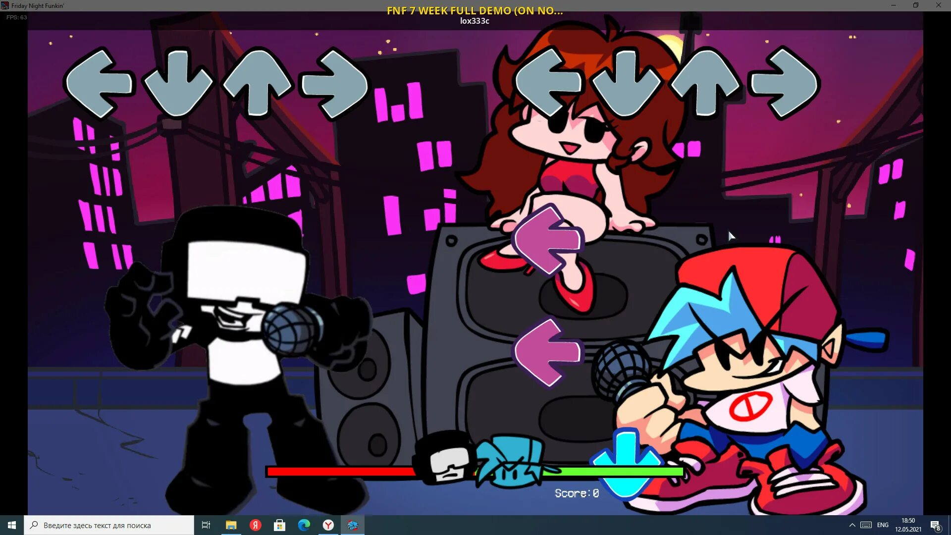Open the Windows Start menu
The width and height of the screenshot is (951, 535).
12,525
